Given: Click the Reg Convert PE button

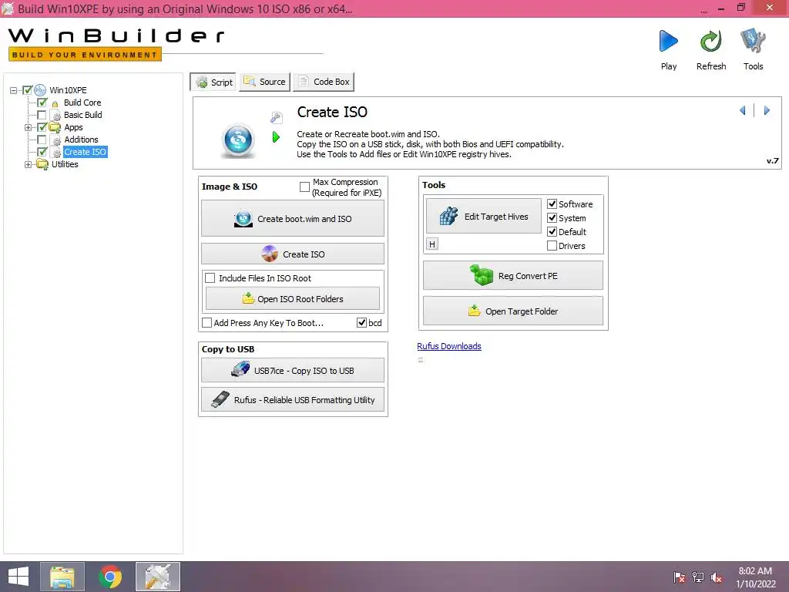Looking at the screenshot, I should pos(512,275).
